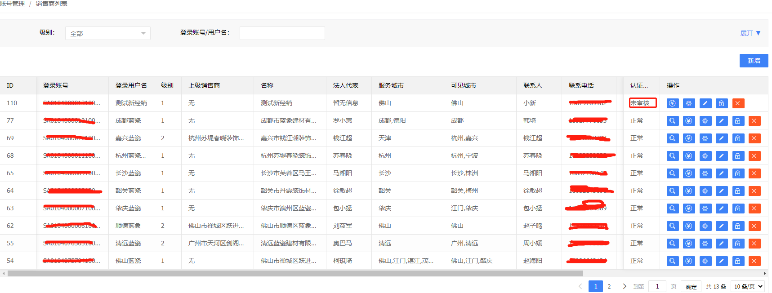Click the 确定 button in pagination
The image size is (772, 293).
tap(691, 287)
